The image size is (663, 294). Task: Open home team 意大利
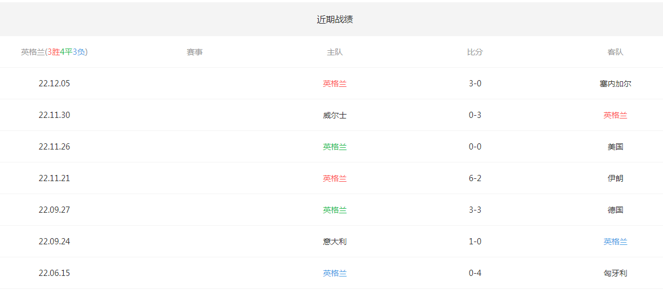(x=335, y=242)
